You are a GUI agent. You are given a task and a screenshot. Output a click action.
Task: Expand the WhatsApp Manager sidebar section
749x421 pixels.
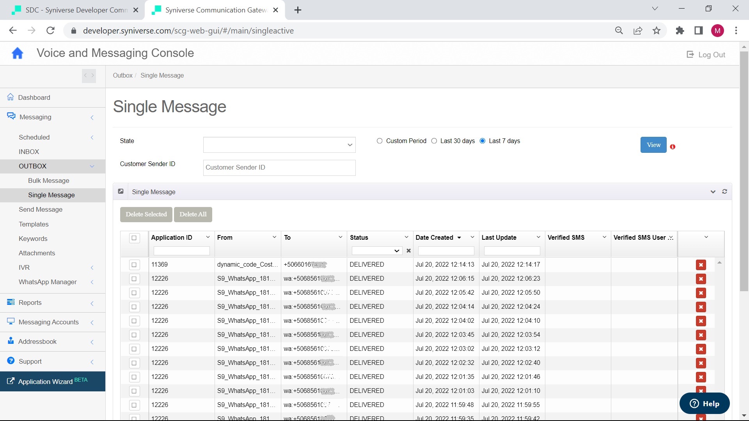pos(48,282)
